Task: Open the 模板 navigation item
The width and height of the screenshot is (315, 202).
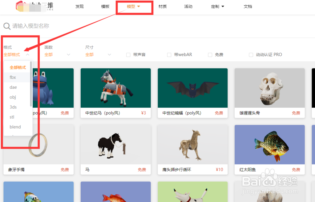Action: click(105, 6)
